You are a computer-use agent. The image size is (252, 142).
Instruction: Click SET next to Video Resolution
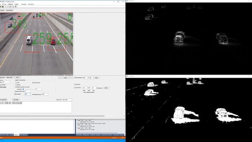coord(96,78)
